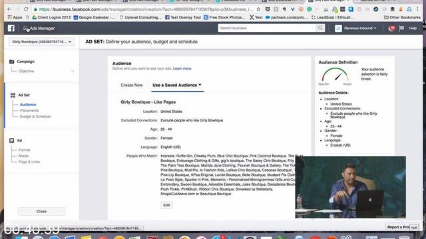Viewport: 426px width, 239px height.
Task: Click the search magnifier icon
Action: coord(320,28)
